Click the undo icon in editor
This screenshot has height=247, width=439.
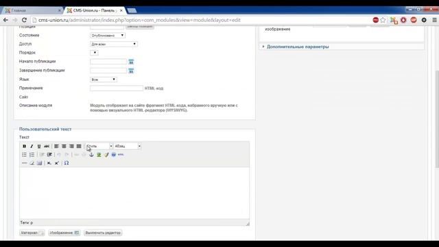59,154
